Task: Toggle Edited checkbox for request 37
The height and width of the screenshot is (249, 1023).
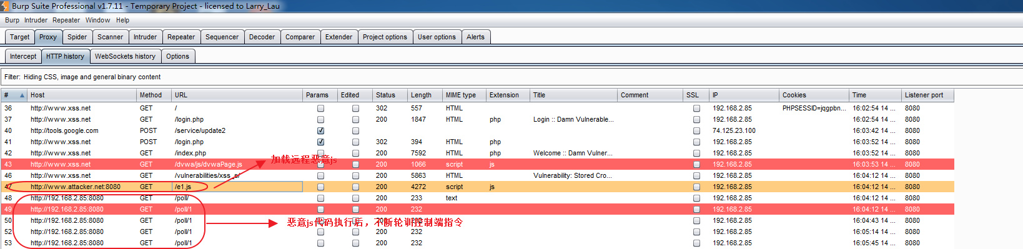Action: 355,120
